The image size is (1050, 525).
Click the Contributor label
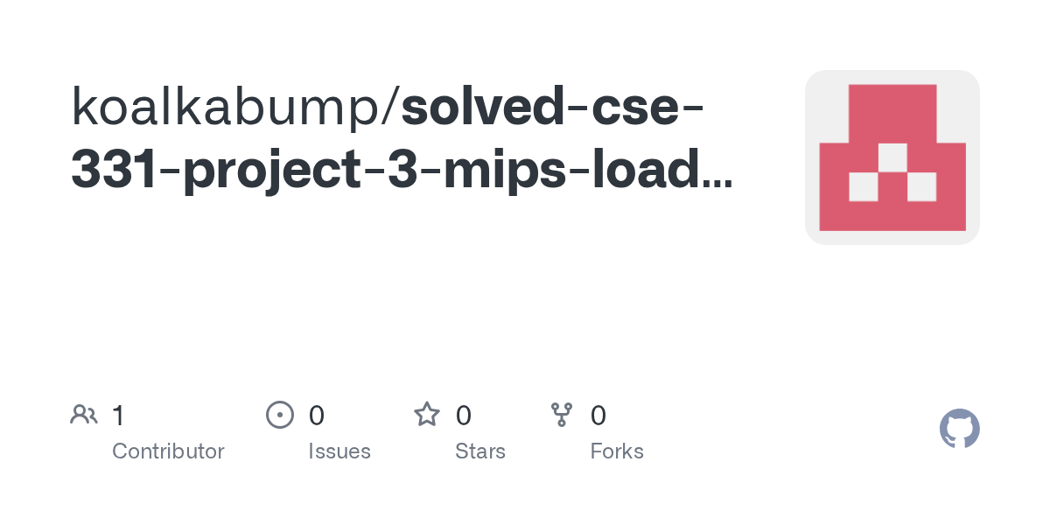[168, 451]
